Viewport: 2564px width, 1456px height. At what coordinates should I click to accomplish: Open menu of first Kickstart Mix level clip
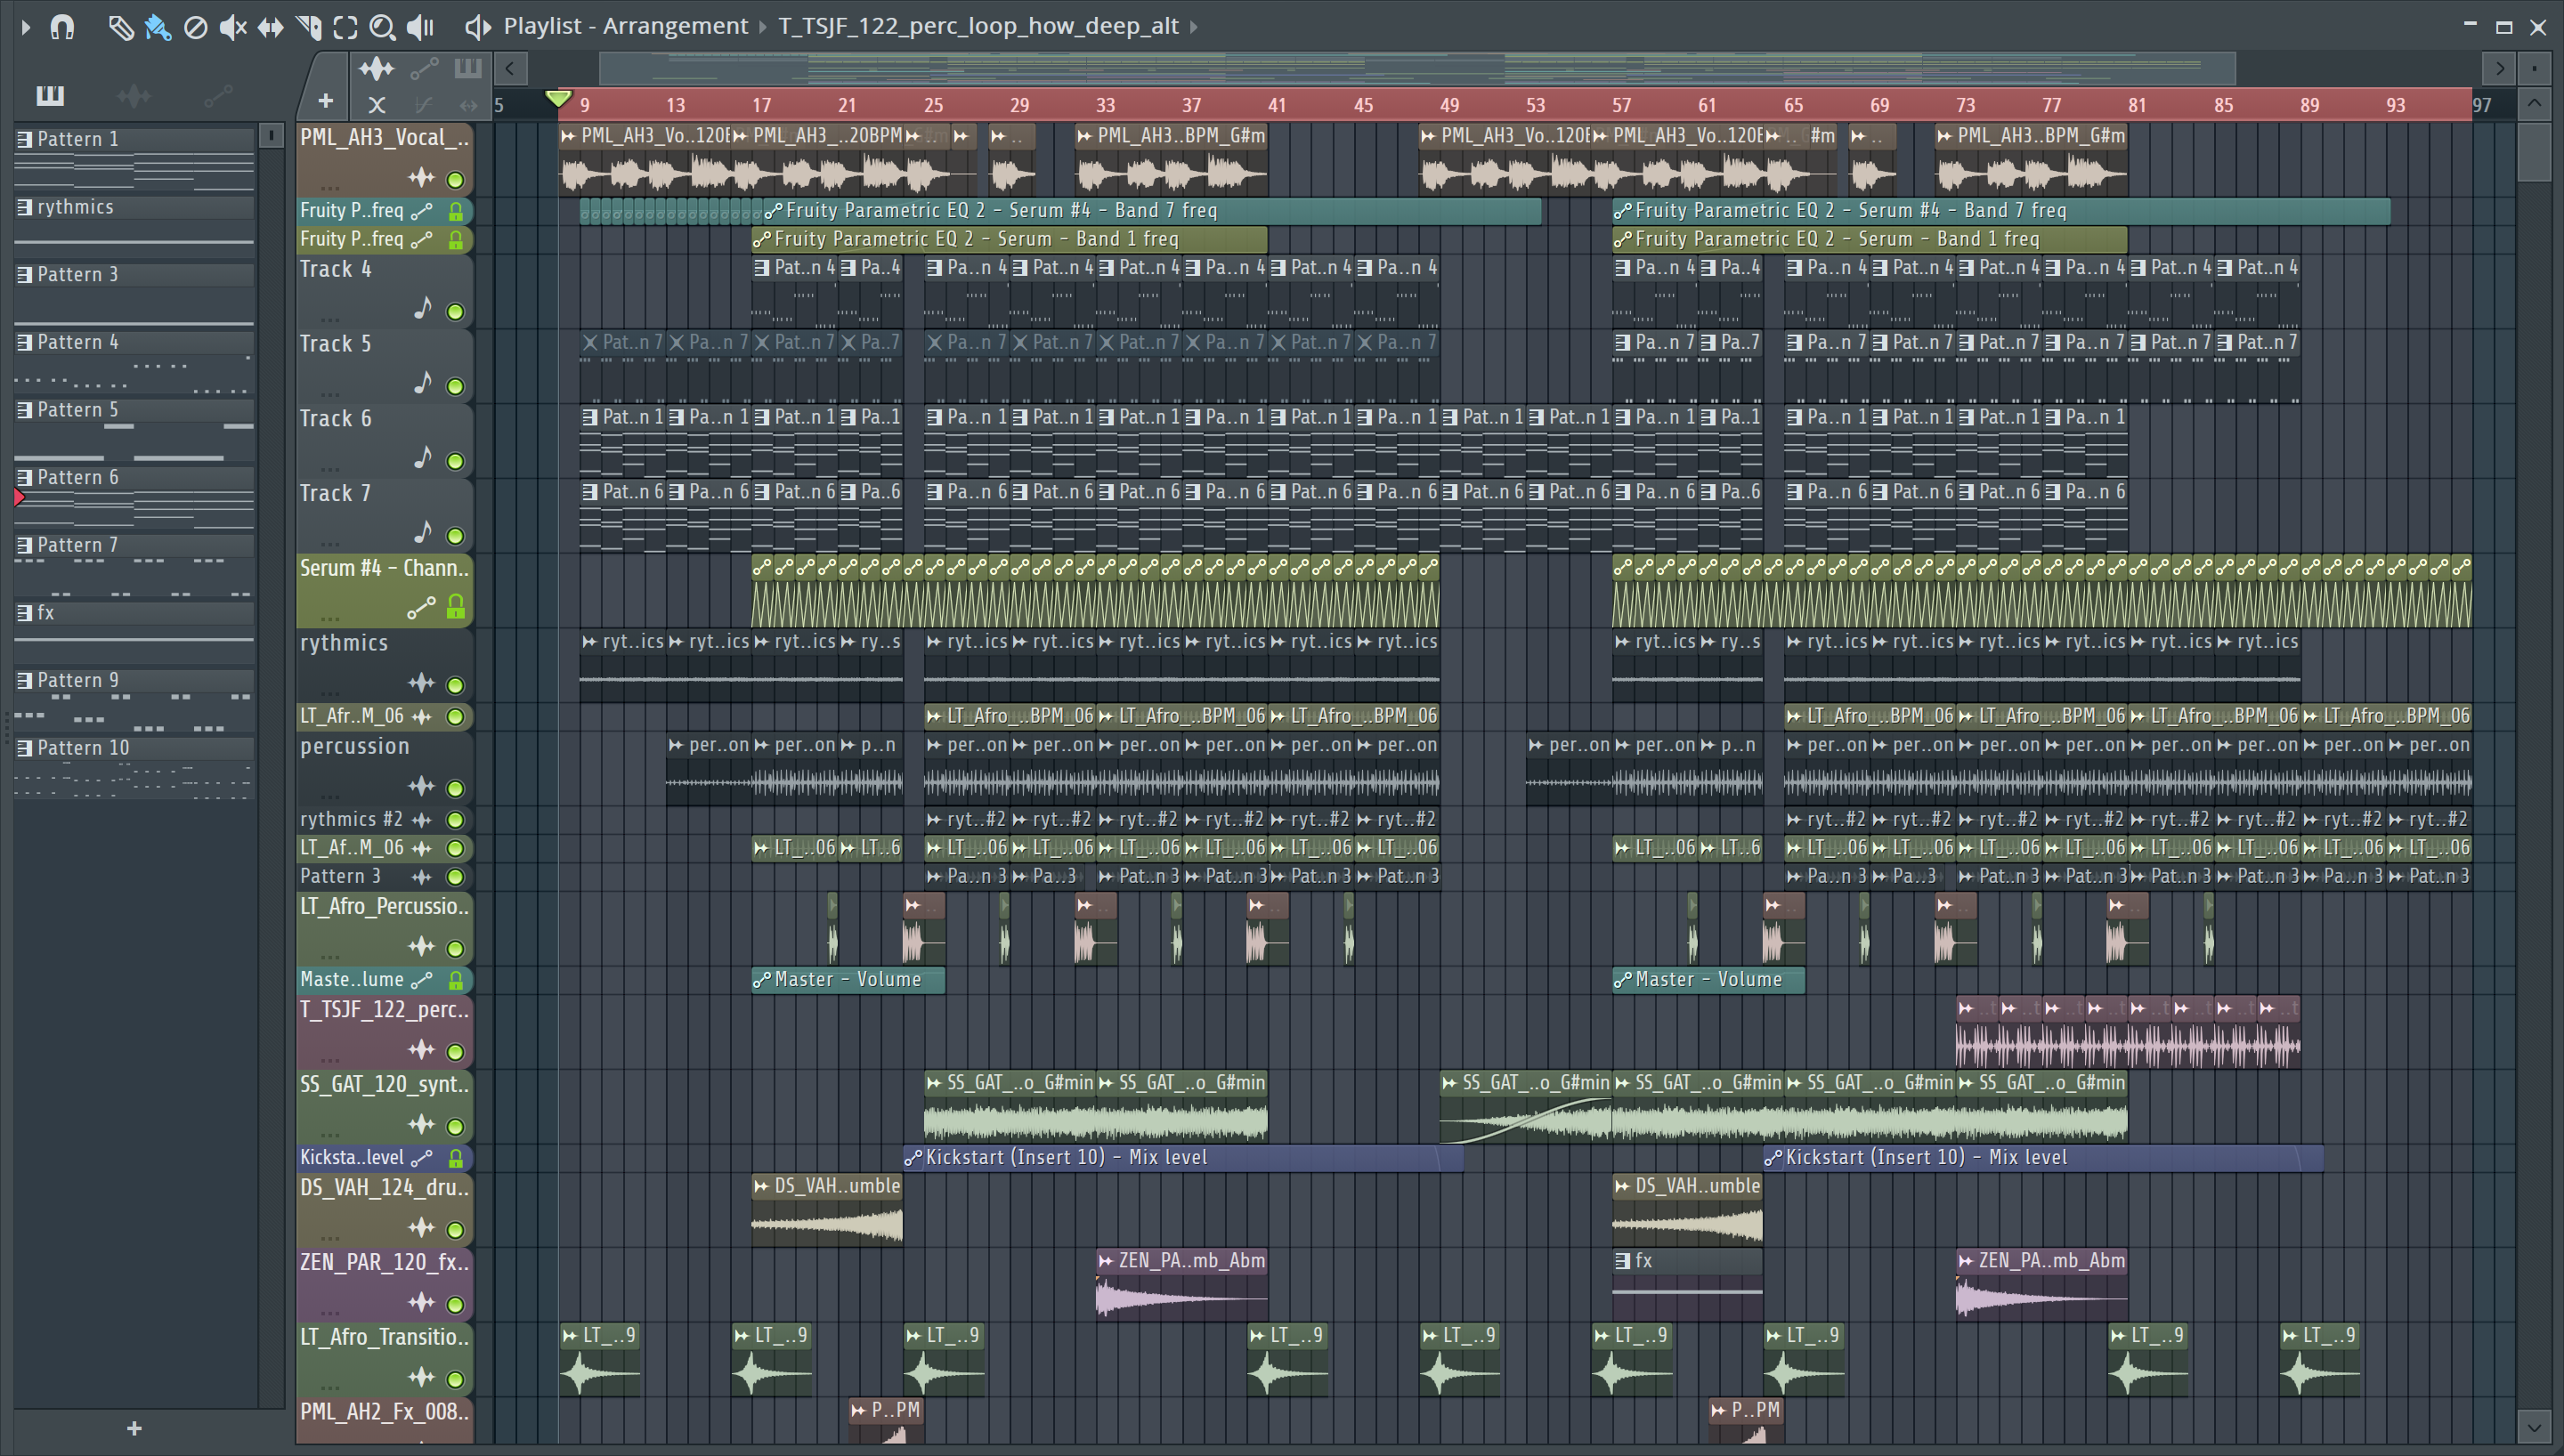pos(912,1158)
